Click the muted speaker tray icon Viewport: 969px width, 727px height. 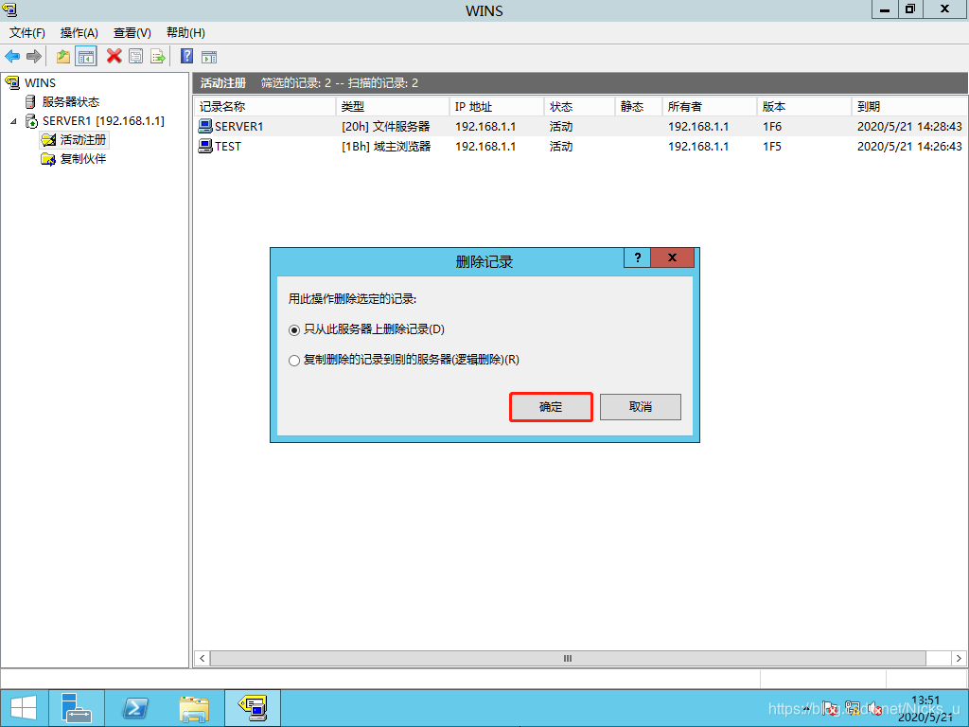tap(875, 708)
